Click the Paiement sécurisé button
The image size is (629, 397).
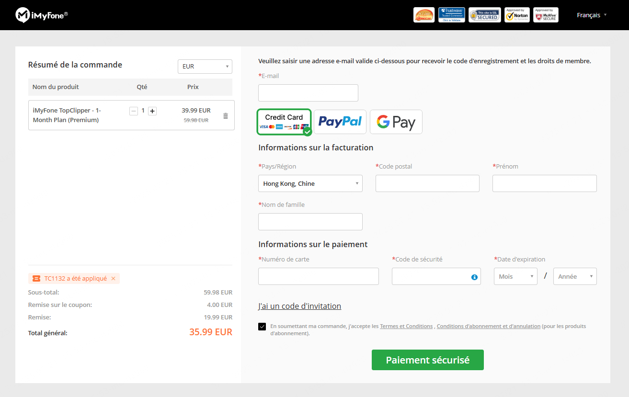click(x=427, y=360)
